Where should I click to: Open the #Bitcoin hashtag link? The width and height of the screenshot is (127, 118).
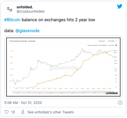12,20
